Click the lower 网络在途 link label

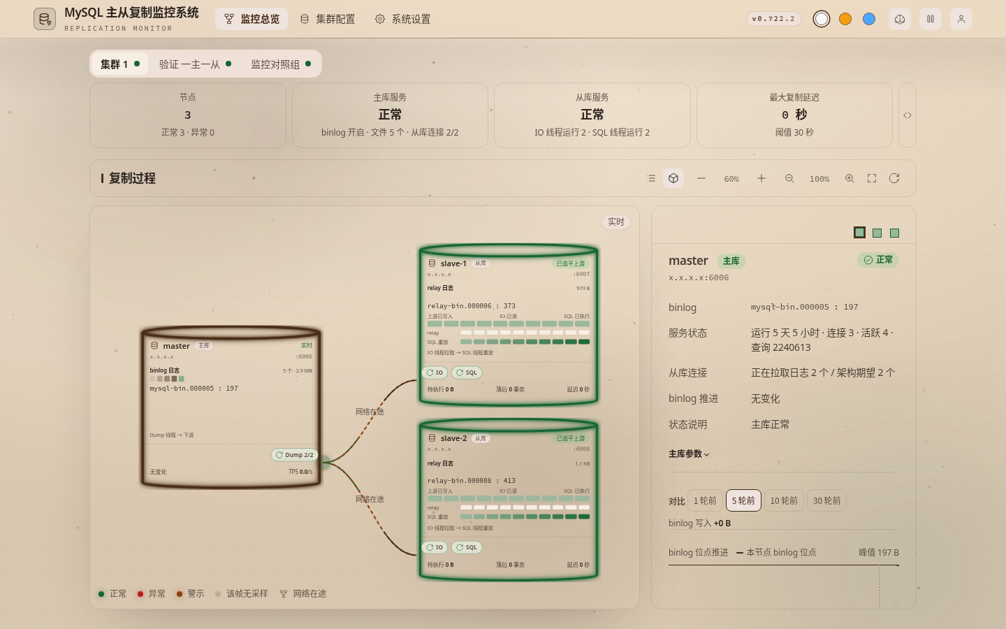[x=370, y=499]
